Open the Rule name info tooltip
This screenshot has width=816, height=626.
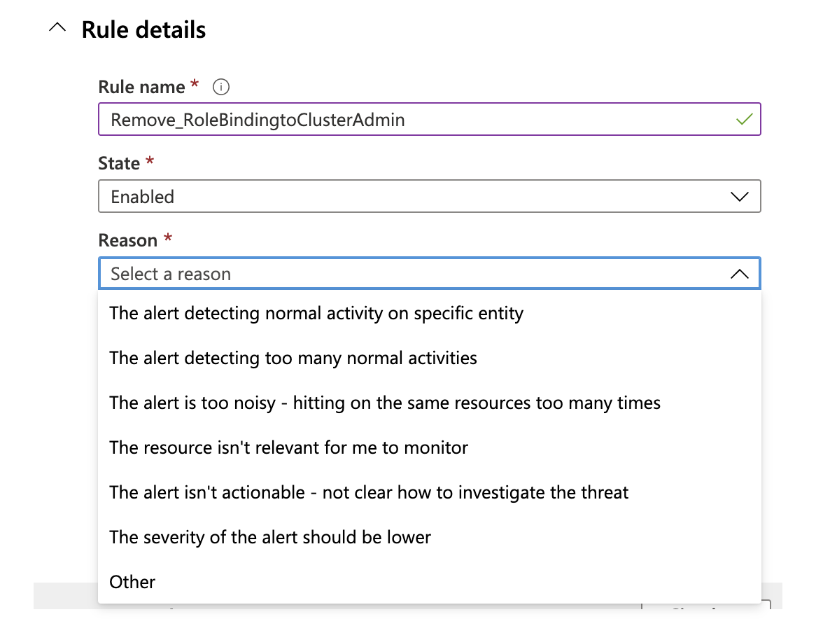tap(221, 86)
